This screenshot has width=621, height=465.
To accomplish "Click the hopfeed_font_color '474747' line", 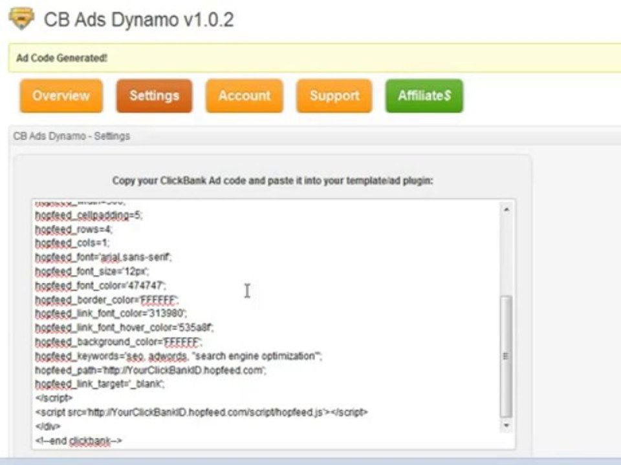I will pyautogui.click(x=101, y=285).
